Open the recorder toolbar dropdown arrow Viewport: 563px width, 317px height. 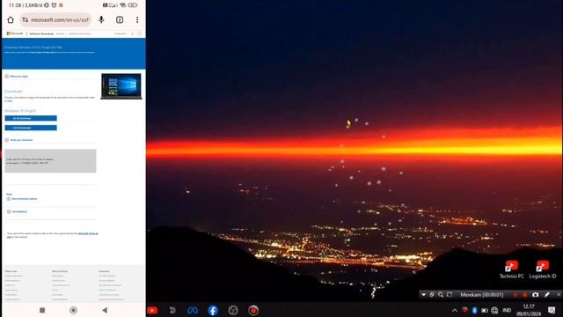(x=424, y=295)
